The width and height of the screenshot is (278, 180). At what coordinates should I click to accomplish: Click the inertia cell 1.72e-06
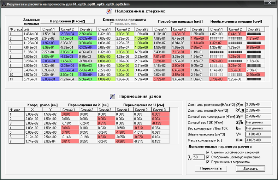pyautogui.click(x=255, y=61)
